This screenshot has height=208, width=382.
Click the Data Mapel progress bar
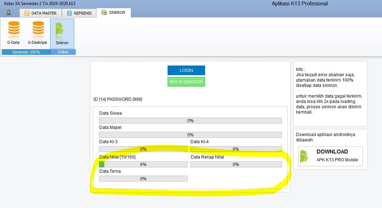(190, 135)
